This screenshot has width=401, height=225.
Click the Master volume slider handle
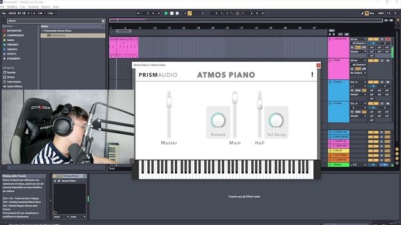pos(169,102)
